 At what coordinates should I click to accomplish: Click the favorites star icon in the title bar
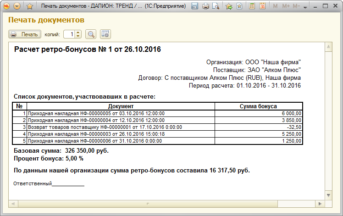[x=29, y=6]
